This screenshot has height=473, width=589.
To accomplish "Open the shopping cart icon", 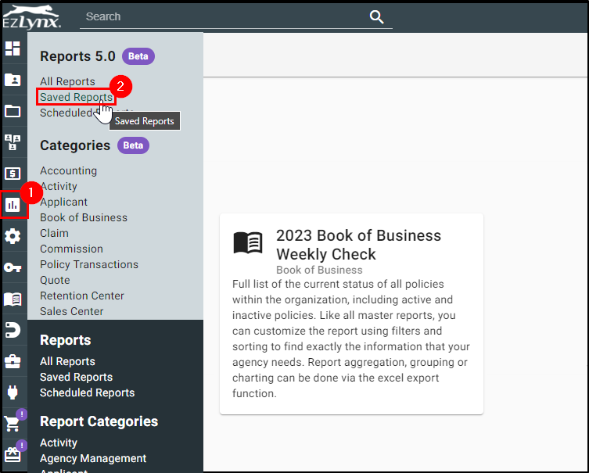I will pyautogui.click(x=12, y=424).
